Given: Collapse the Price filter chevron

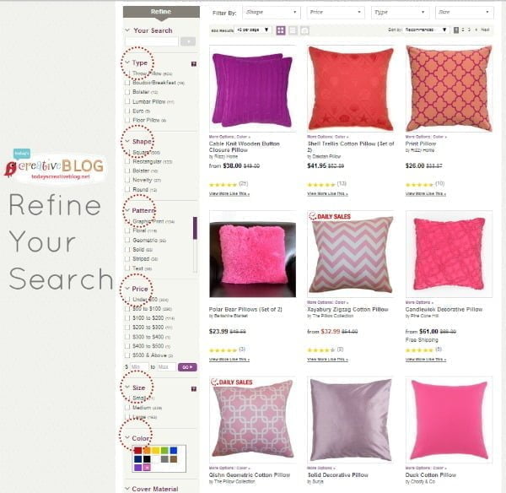Looking at the screenshot, I should tap(127, 289).
